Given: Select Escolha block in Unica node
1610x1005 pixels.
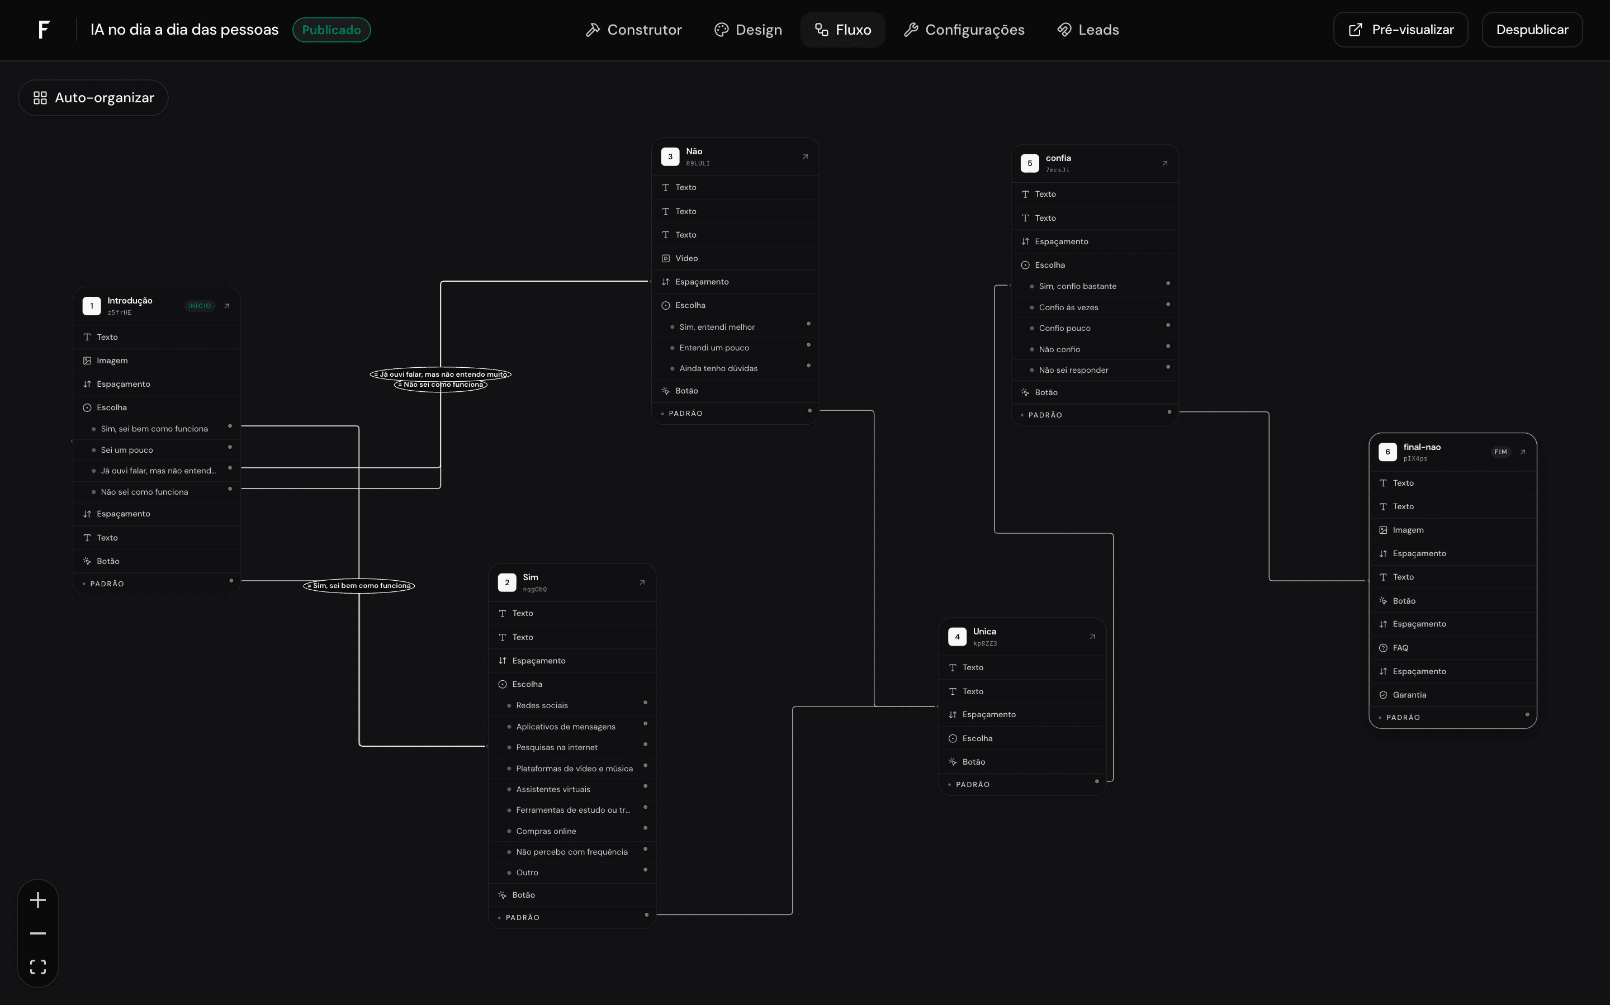Looking at the screenshot, I should tap(1022, 738).
